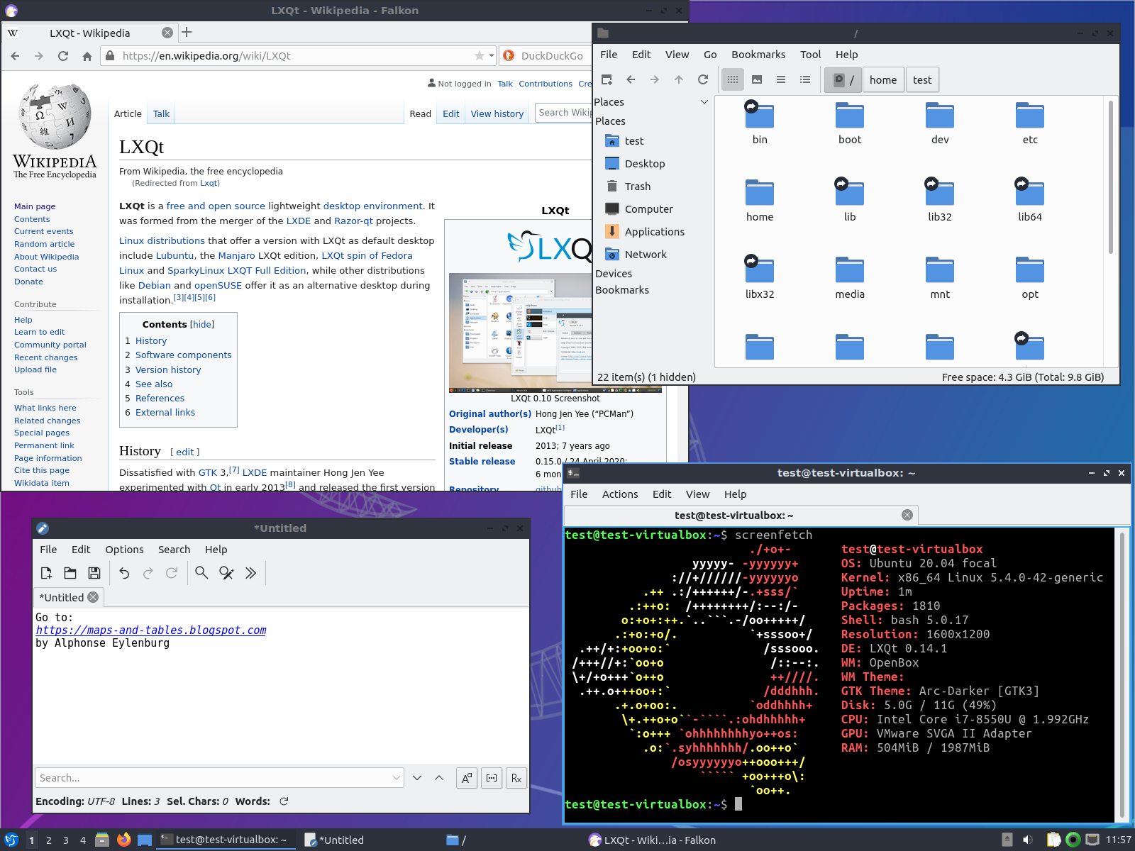The width and height of the screenshot is (1135, 851).
Task: Toggle match case in search bar
Action: 467,778
